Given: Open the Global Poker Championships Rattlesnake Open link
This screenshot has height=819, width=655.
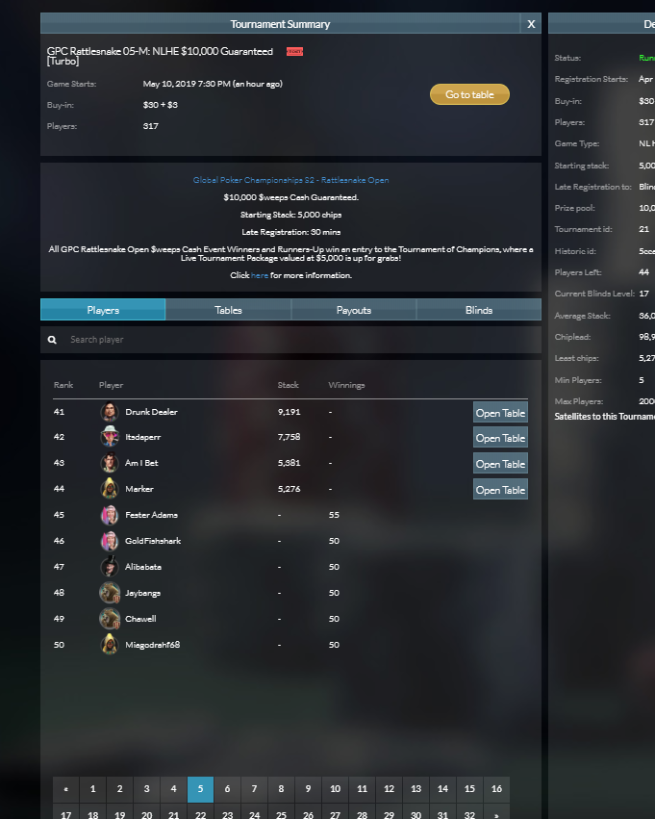Looking at the screenshot, I should [290, 180].
